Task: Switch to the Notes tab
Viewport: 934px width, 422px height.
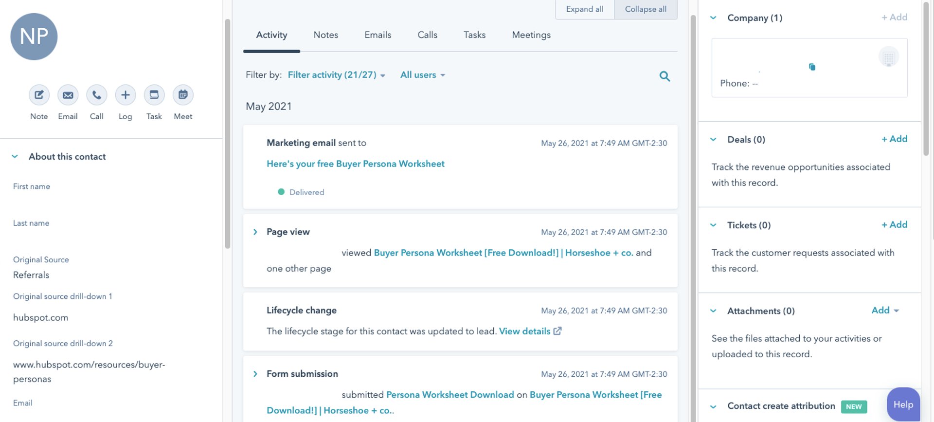Action: (x=325, y=35)
